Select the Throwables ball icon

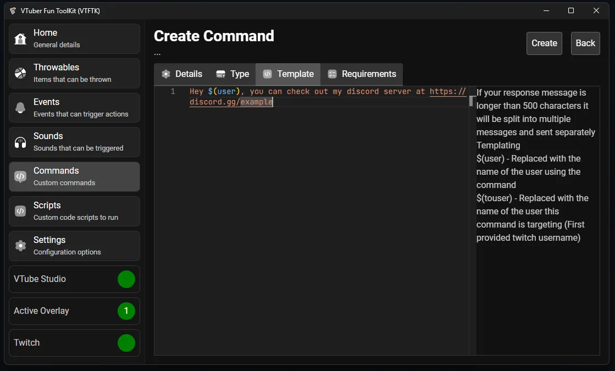[20, 73]
